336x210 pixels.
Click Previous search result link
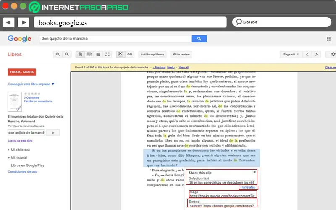[x=159, y=68]
